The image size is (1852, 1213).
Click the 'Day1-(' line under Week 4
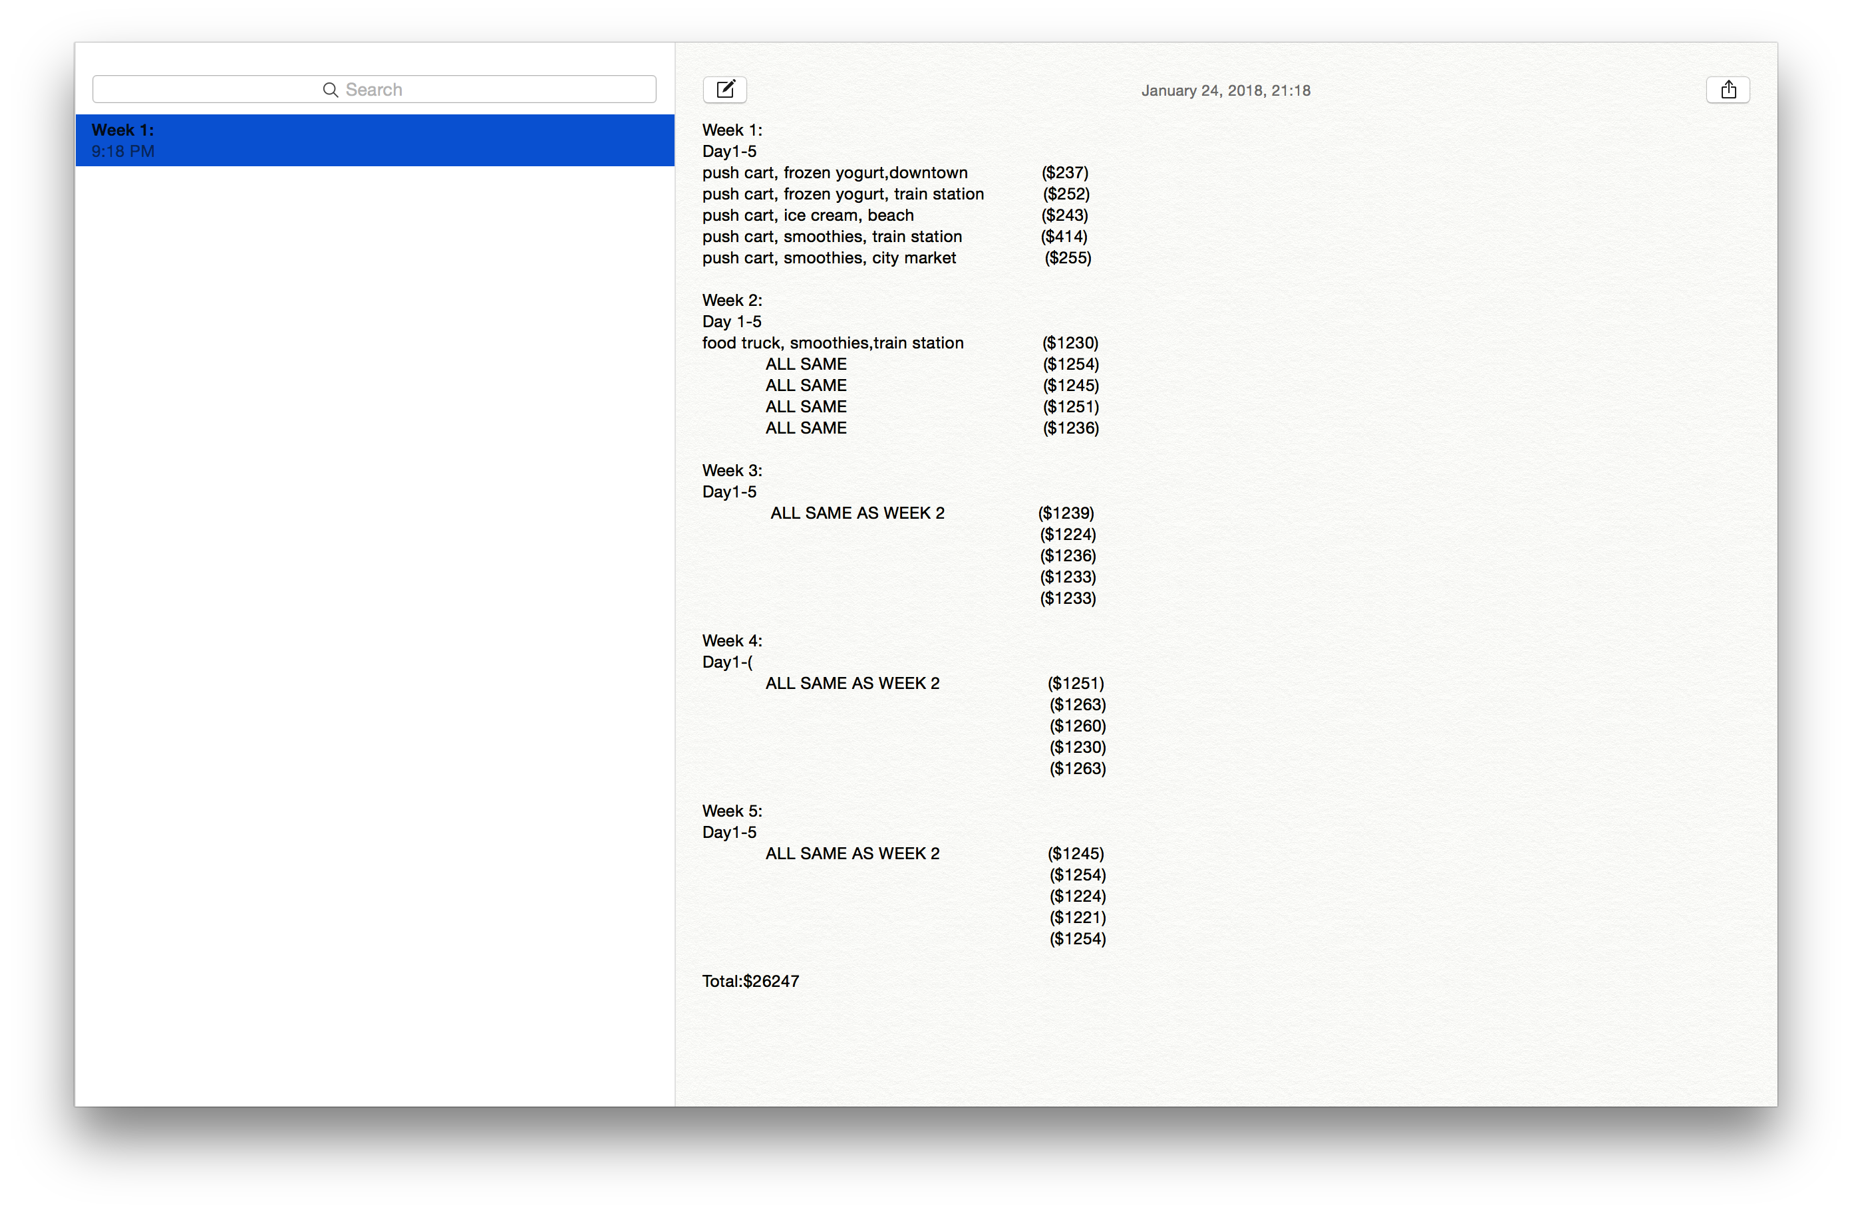pos(728,662)
